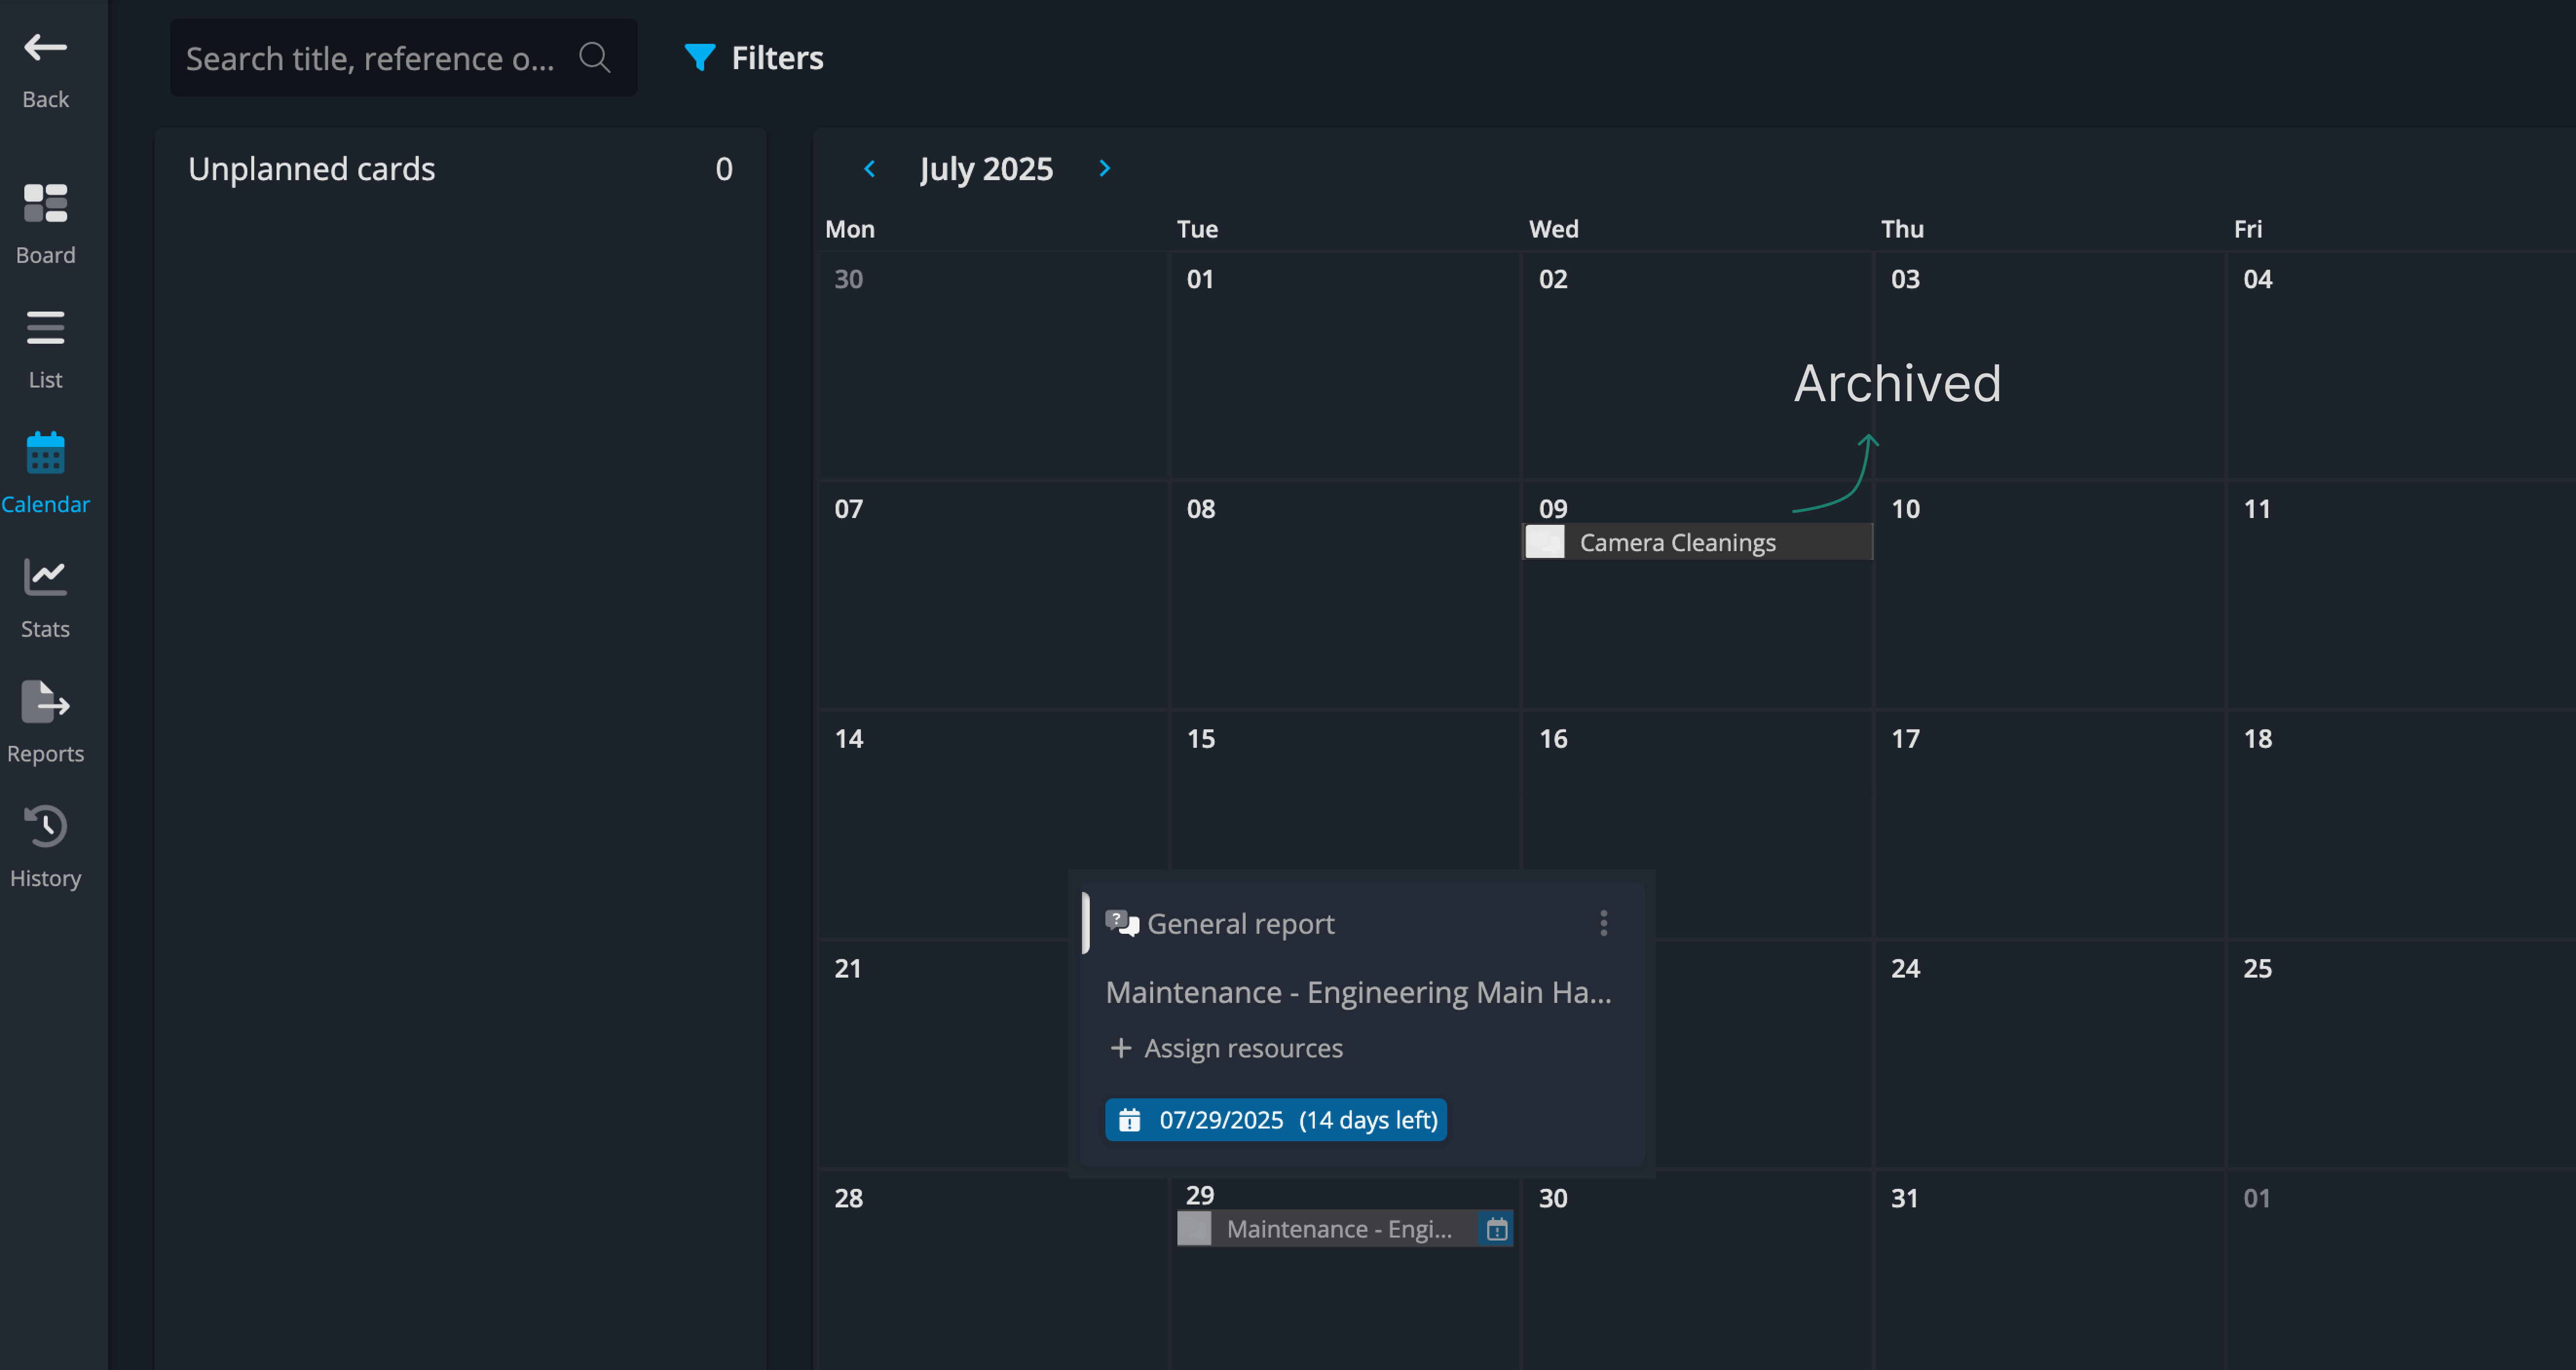Click the General report card heading
This screenshot has height=1370, width=2576.
pos(1240,923)
